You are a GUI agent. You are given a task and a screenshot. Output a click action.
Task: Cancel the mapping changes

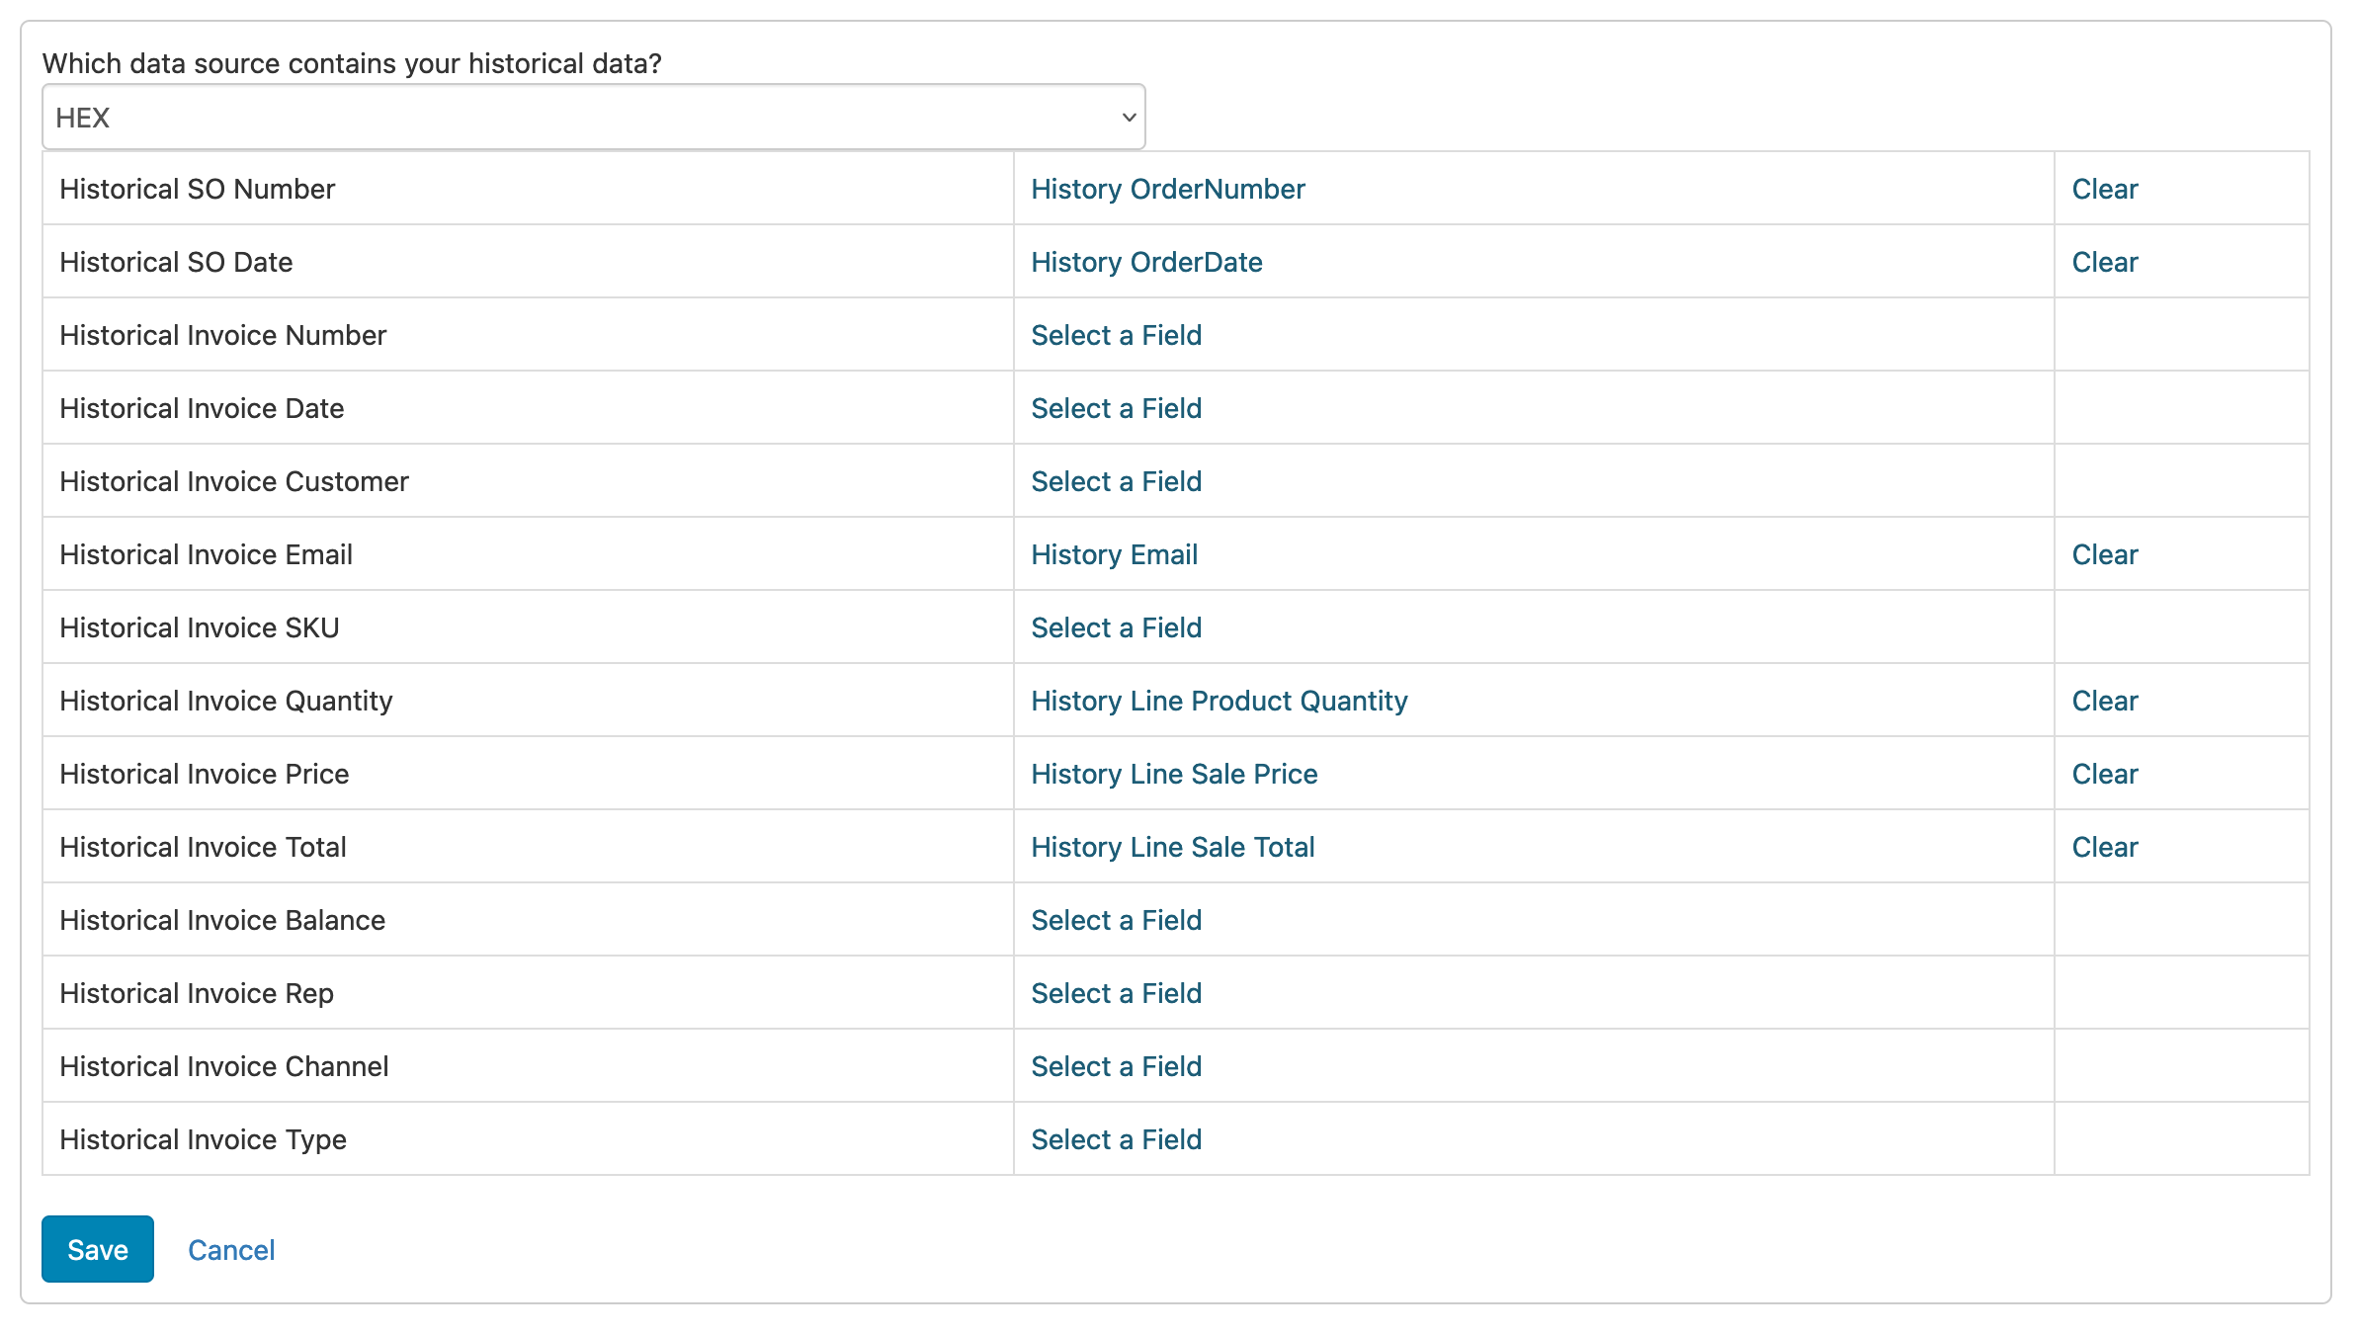pos(231,1249)
